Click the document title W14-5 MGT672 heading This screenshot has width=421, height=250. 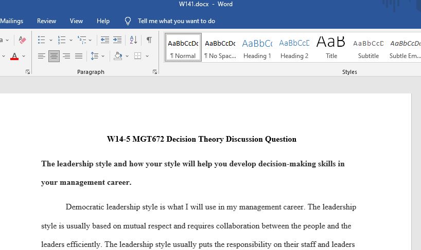tap(202, 139)
